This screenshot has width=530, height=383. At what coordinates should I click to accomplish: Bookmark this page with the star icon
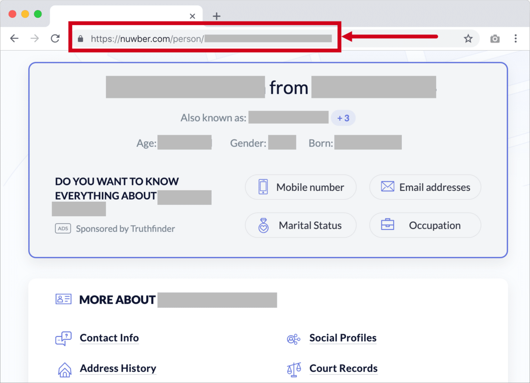(468, 38)
